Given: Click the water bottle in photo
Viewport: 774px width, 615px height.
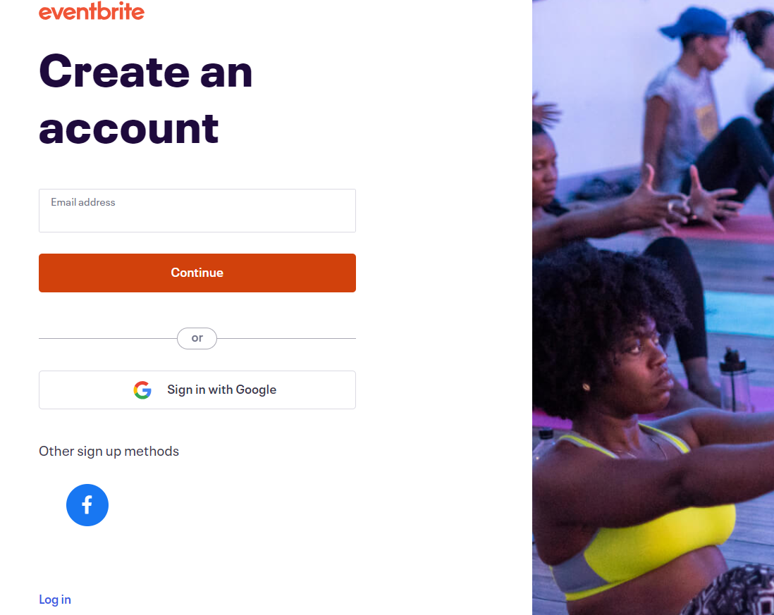Looking at the screenshot, I should pyautogui.click(x=735, y=380).
